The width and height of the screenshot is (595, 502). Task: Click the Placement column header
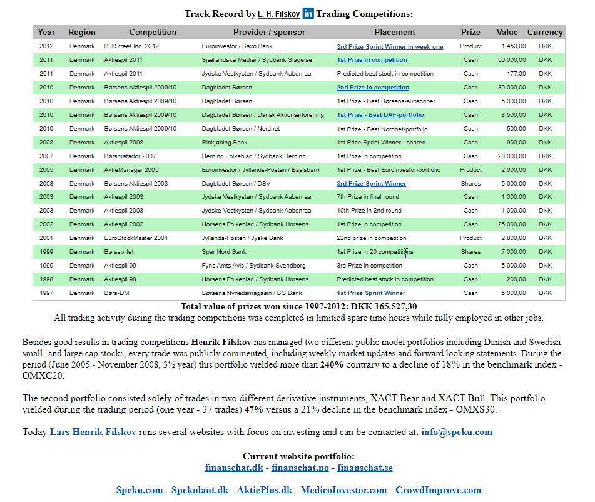point(395,33)
